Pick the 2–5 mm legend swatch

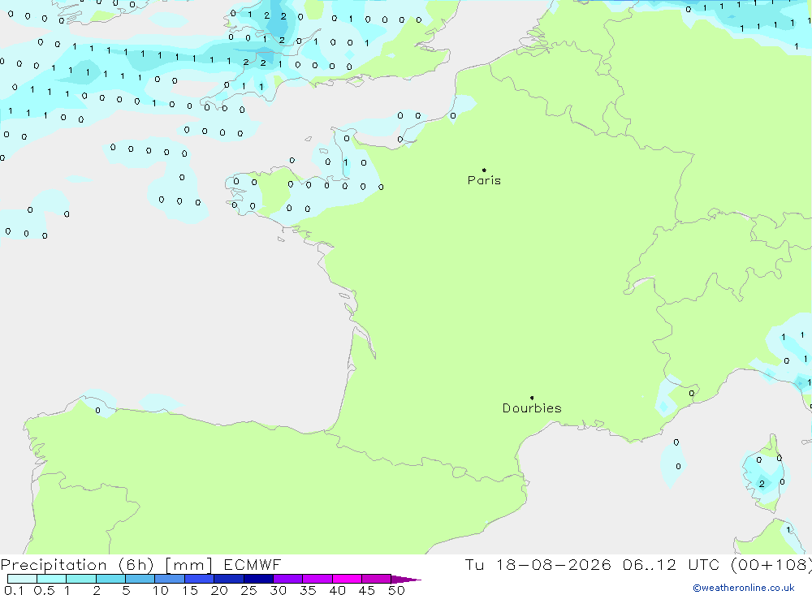[110, 579]
